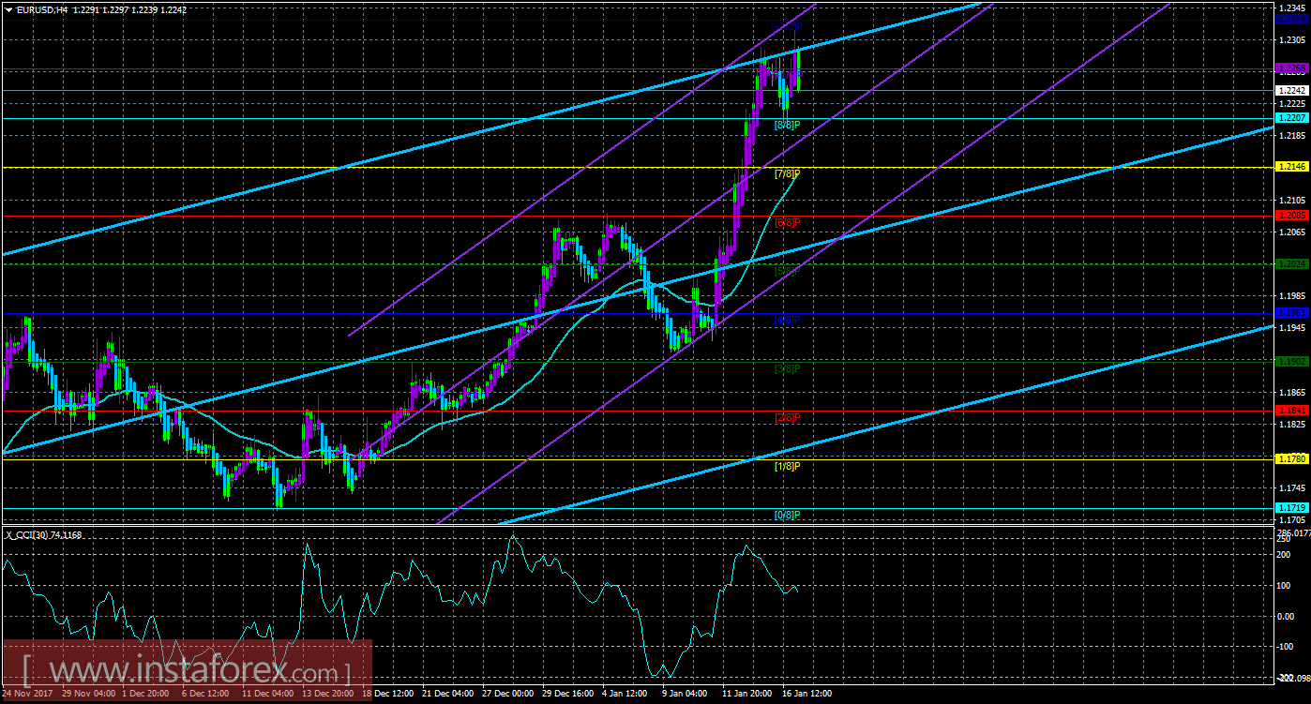Image resolution: width=1311 pixels, height=704 pixels.
Task: Select the green [5/8]P level label
Action: (787, 271)
